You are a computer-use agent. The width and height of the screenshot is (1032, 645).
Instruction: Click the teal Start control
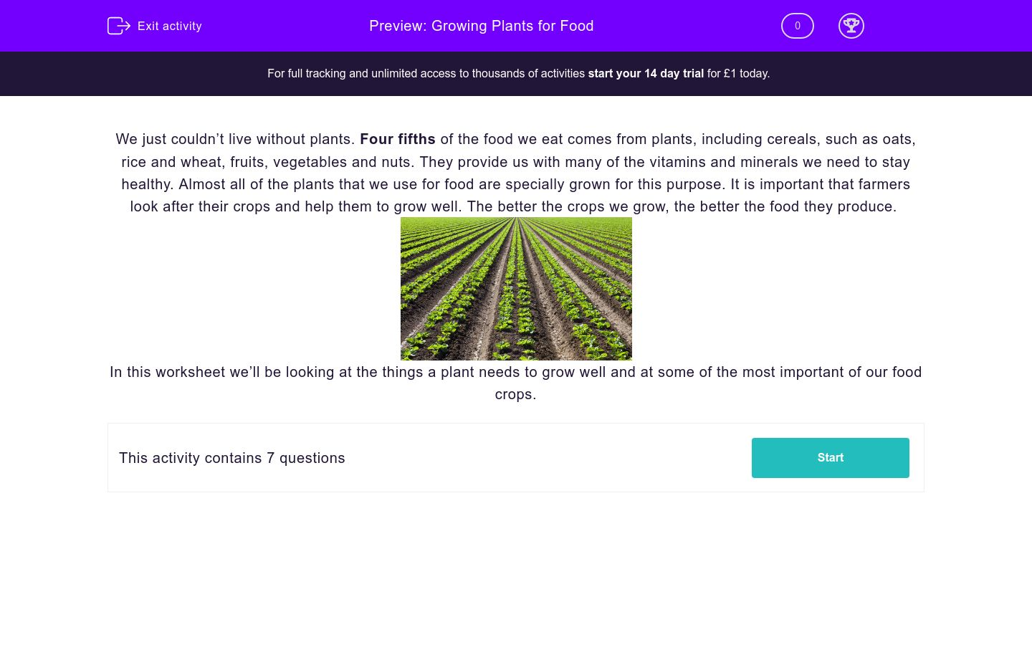[x=830, y=457]
